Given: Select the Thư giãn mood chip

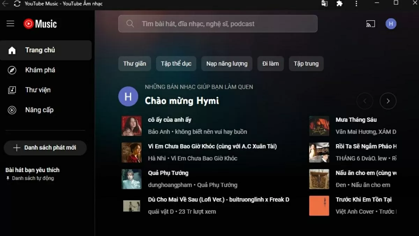Looking at the screenshot, I should (x=134, y=64).
